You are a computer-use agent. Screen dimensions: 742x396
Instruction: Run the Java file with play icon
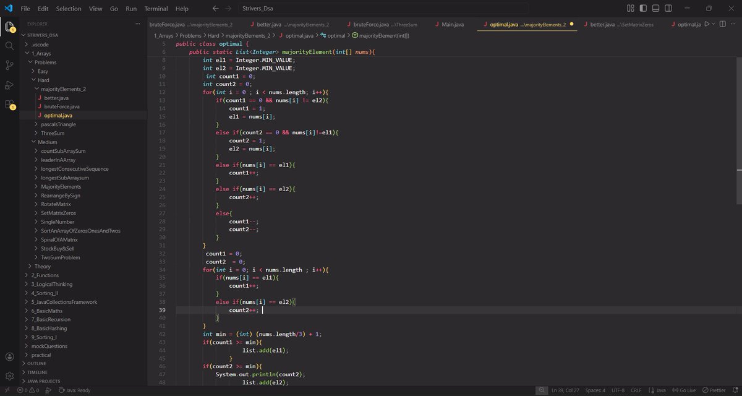click(x=707, y=24)
